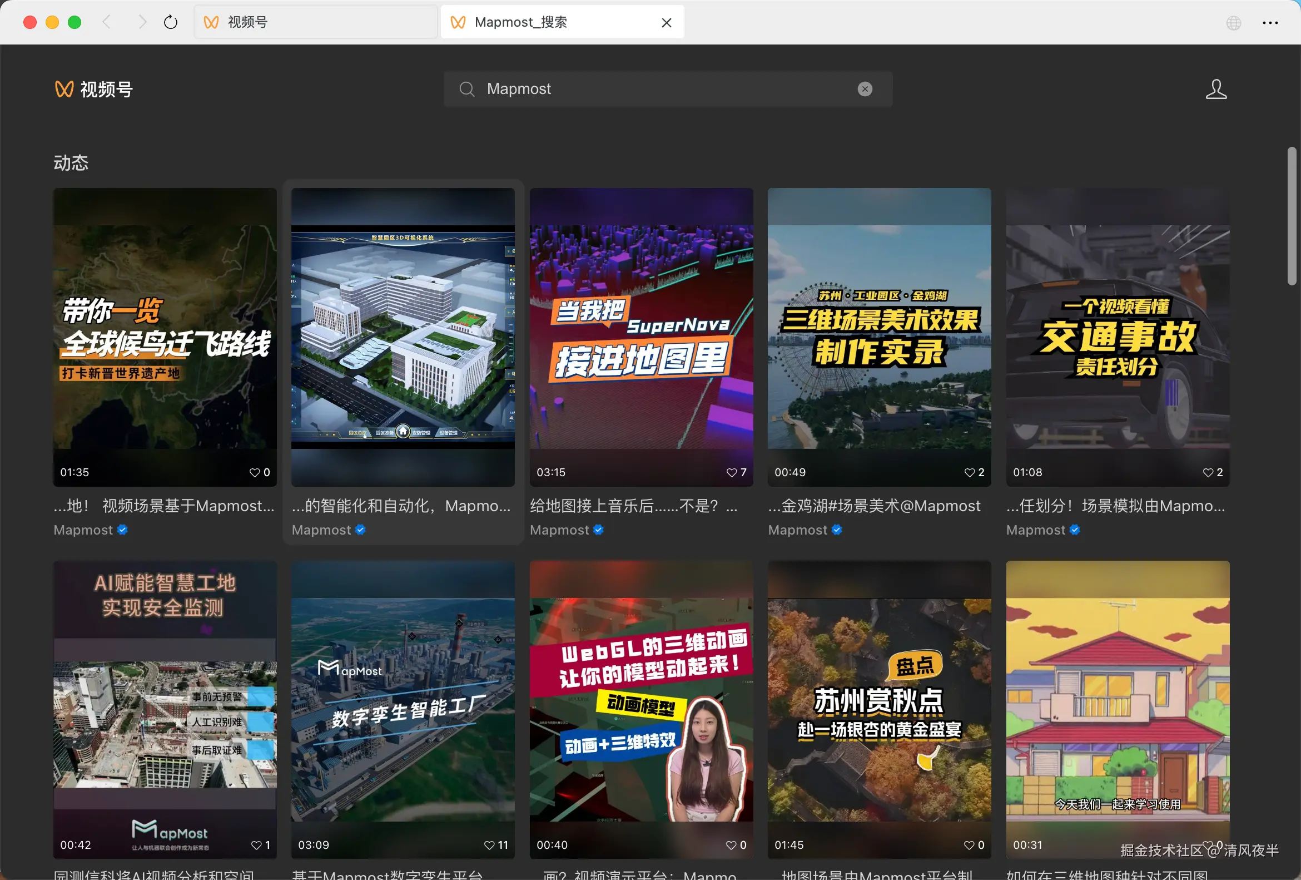Viewport: 1301px width, 880px height.
Task: Click the user profile icon
Action: (x=1215, y=89)
